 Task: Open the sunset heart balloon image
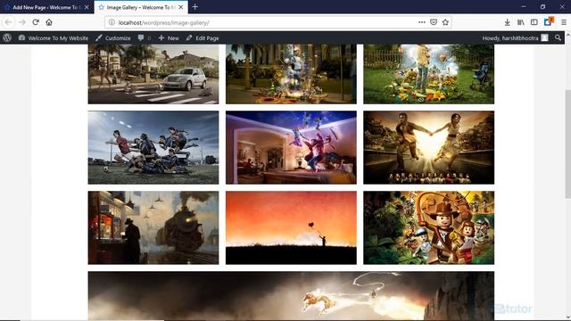coord(291,228)
